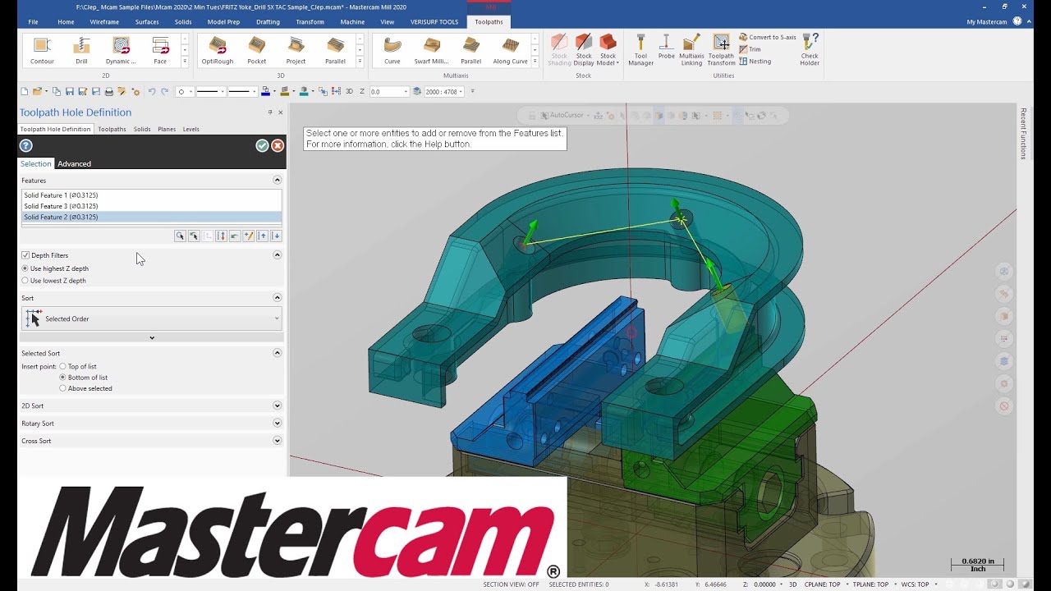This screenshot has height=591, width=1051.
Task: Click the print icon in quick toolbar
Action: pyautogui.click(x=109, y=92)
